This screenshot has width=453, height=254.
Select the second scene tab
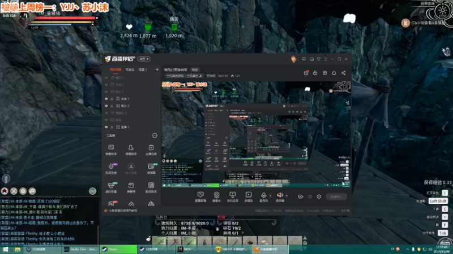click(130, 69)
